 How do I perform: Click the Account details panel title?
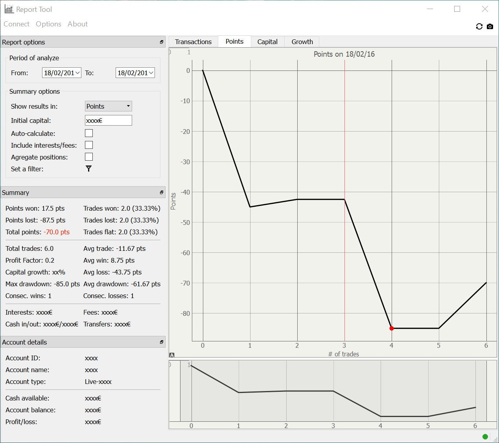tap(24, 342)
